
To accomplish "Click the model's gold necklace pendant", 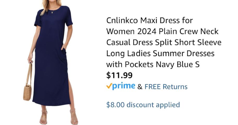I will pyautogui.click(x=52, y=13).
